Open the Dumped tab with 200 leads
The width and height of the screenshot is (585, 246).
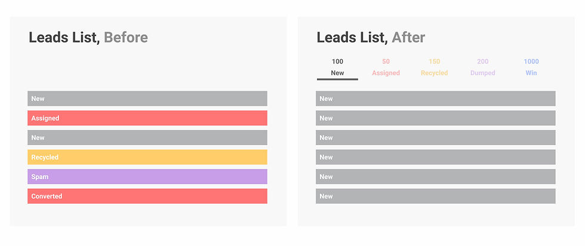click(483, 67)
